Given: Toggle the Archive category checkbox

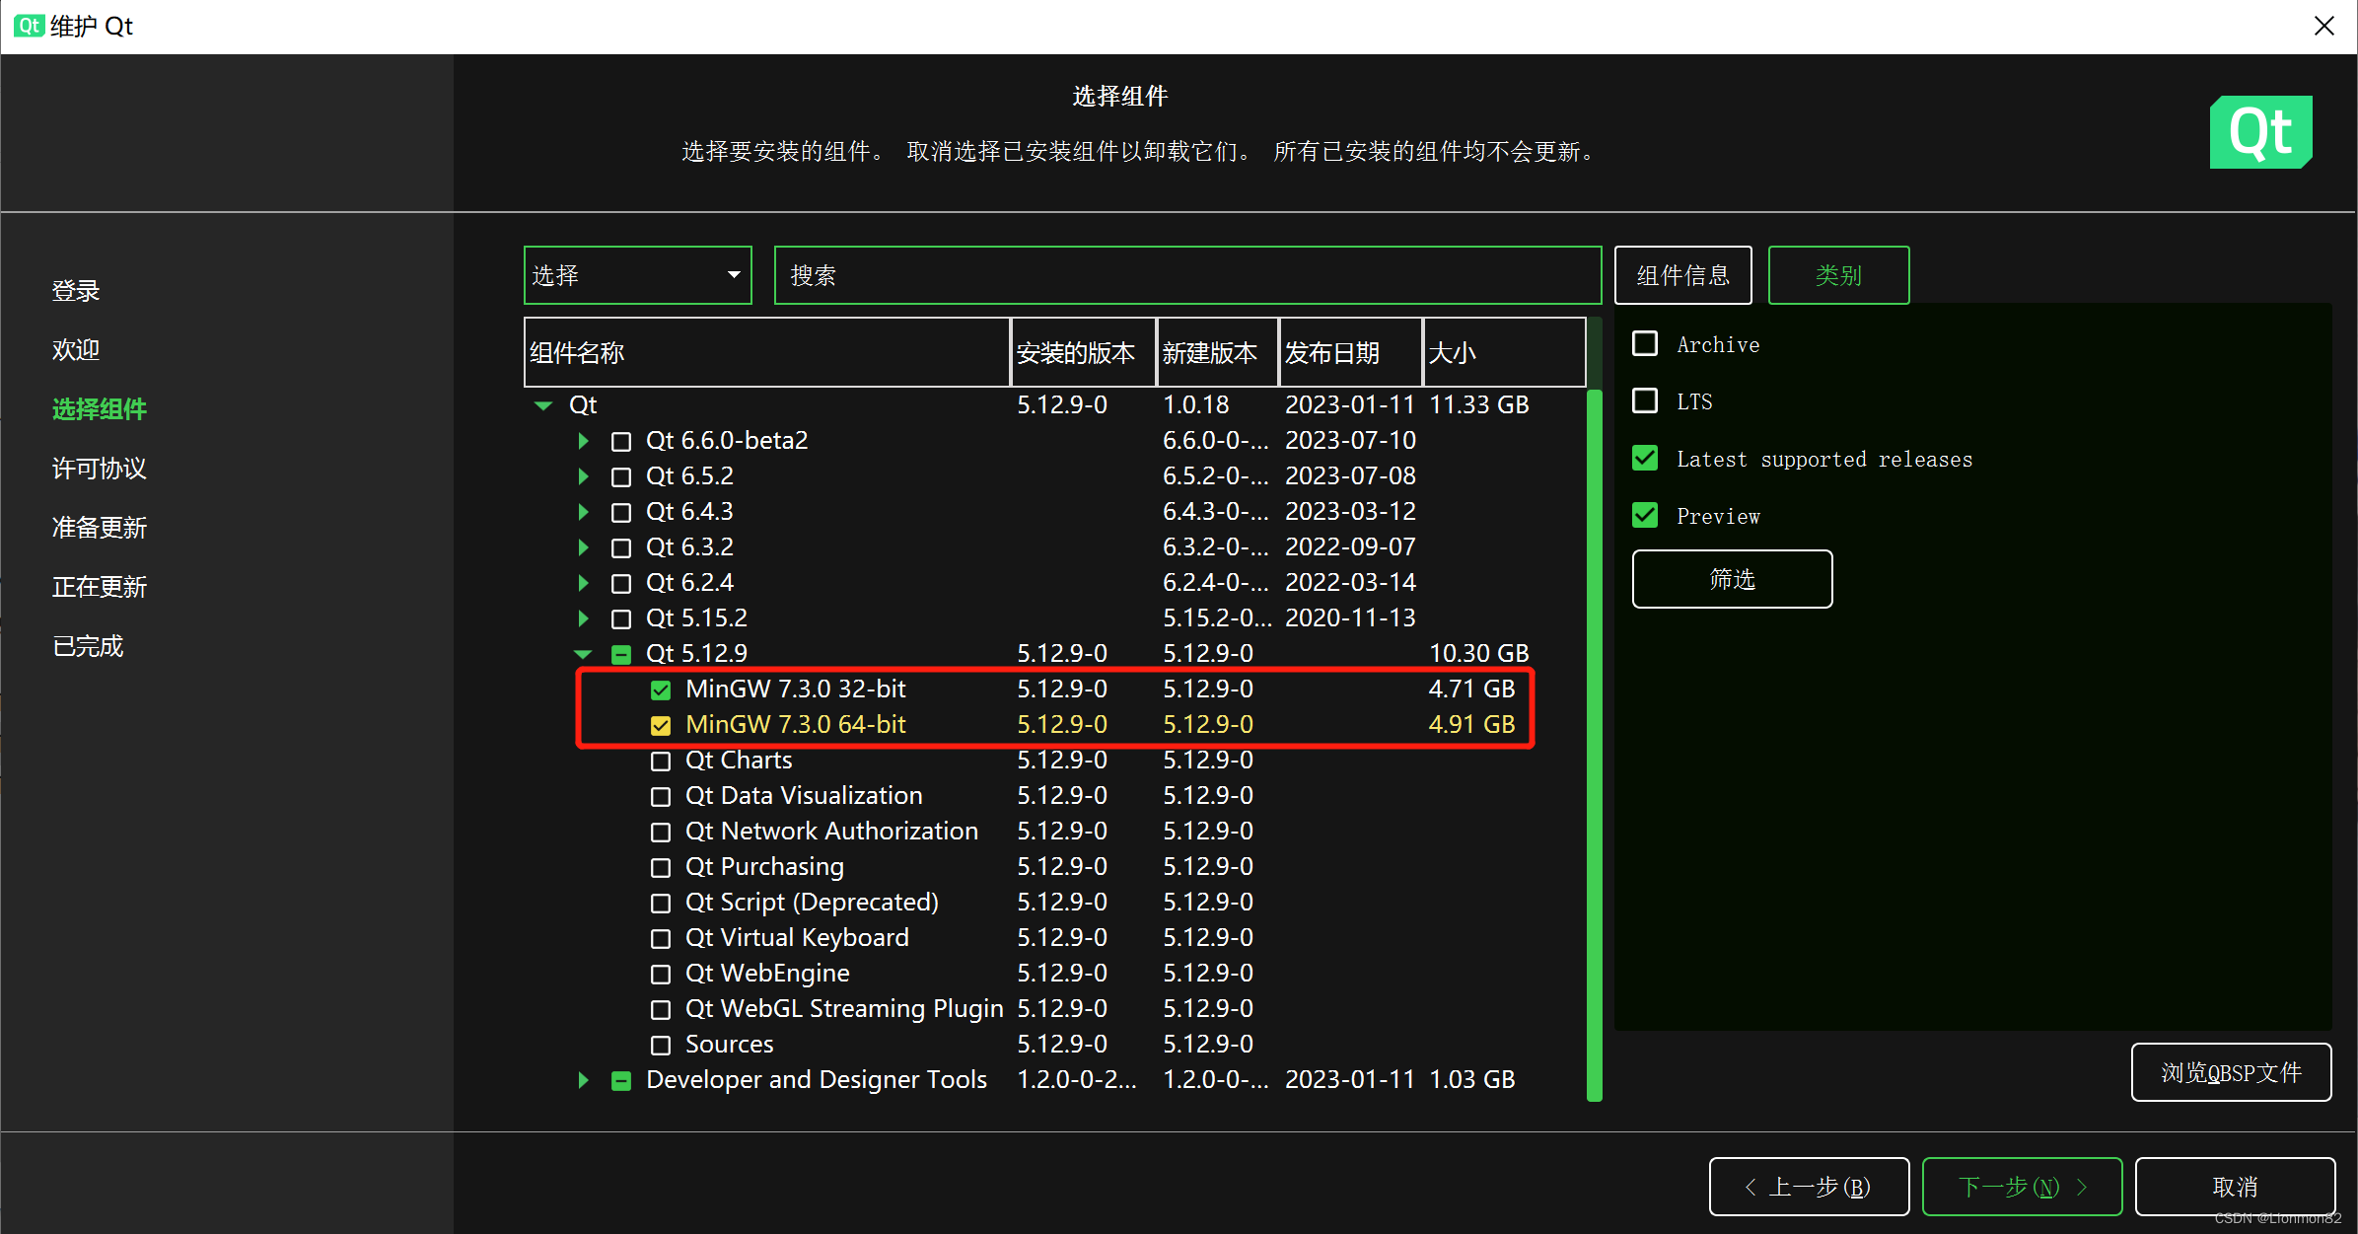Looking at the screenshot, I should [x=1645, y=344].
